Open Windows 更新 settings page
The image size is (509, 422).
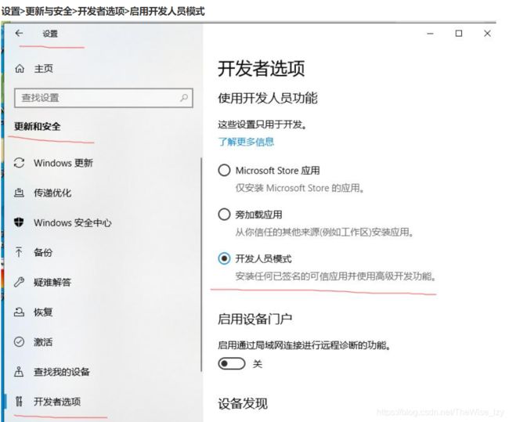63,163
